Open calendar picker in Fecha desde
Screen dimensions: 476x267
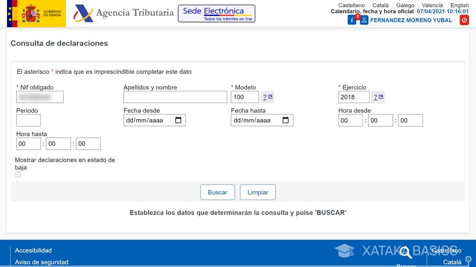point(178,120)
